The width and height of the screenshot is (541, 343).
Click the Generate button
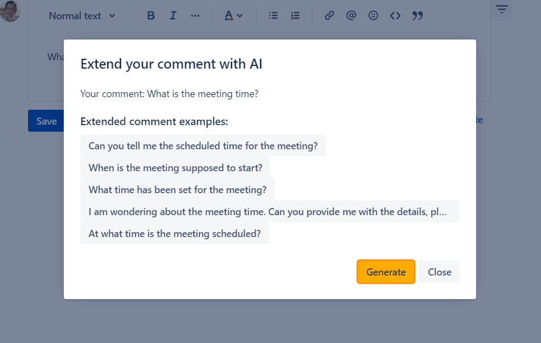386,272
